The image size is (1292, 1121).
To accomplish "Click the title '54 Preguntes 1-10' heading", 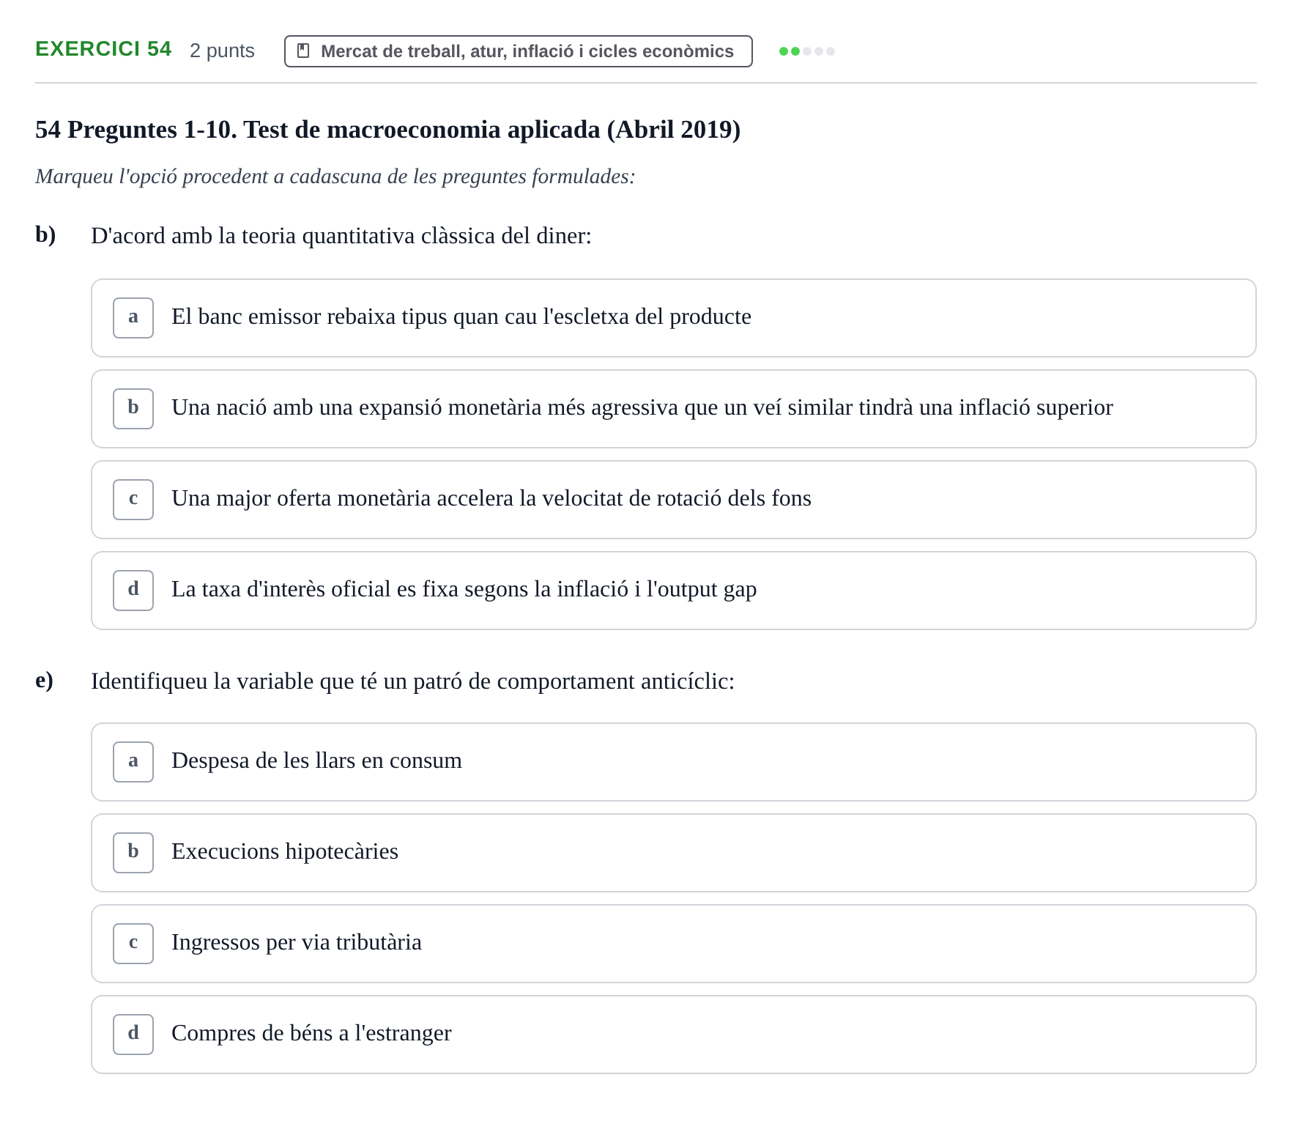I will pyautogui.click(x=388, y=130).
